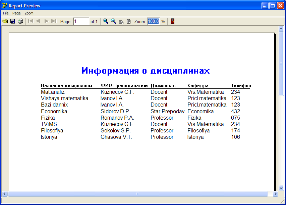Screen dimensions: 286x205
Task: Go to previous page arrow
Action: coord(38,21)
